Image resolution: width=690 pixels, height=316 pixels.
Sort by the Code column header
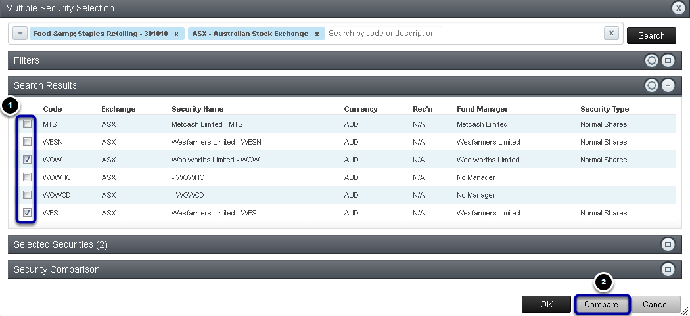click(53, 109)
